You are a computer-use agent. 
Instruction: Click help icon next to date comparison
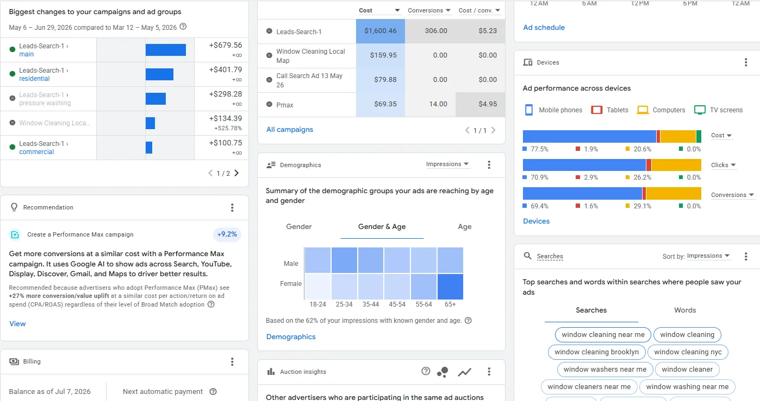coord(183,27)
